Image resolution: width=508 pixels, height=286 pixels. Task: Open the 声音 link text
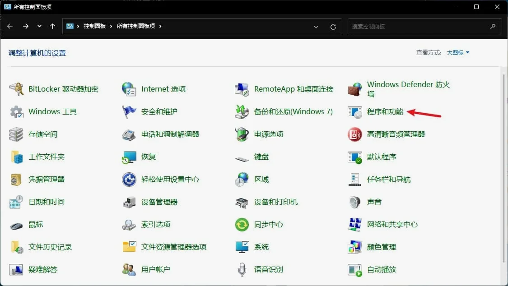point(374,202)
